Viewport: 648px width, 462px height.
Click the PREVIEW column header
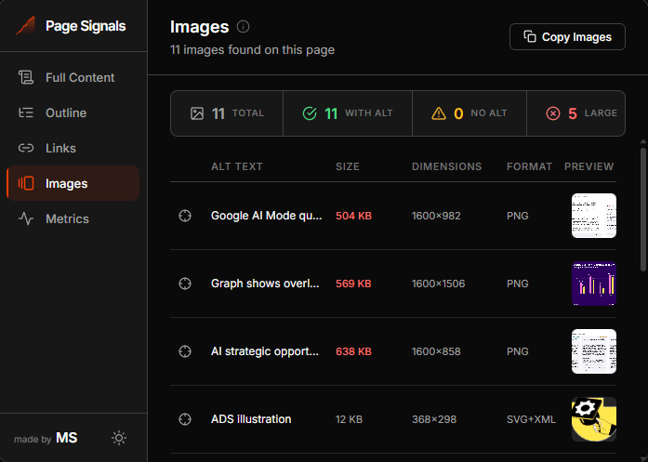click(x=588, y=166)
